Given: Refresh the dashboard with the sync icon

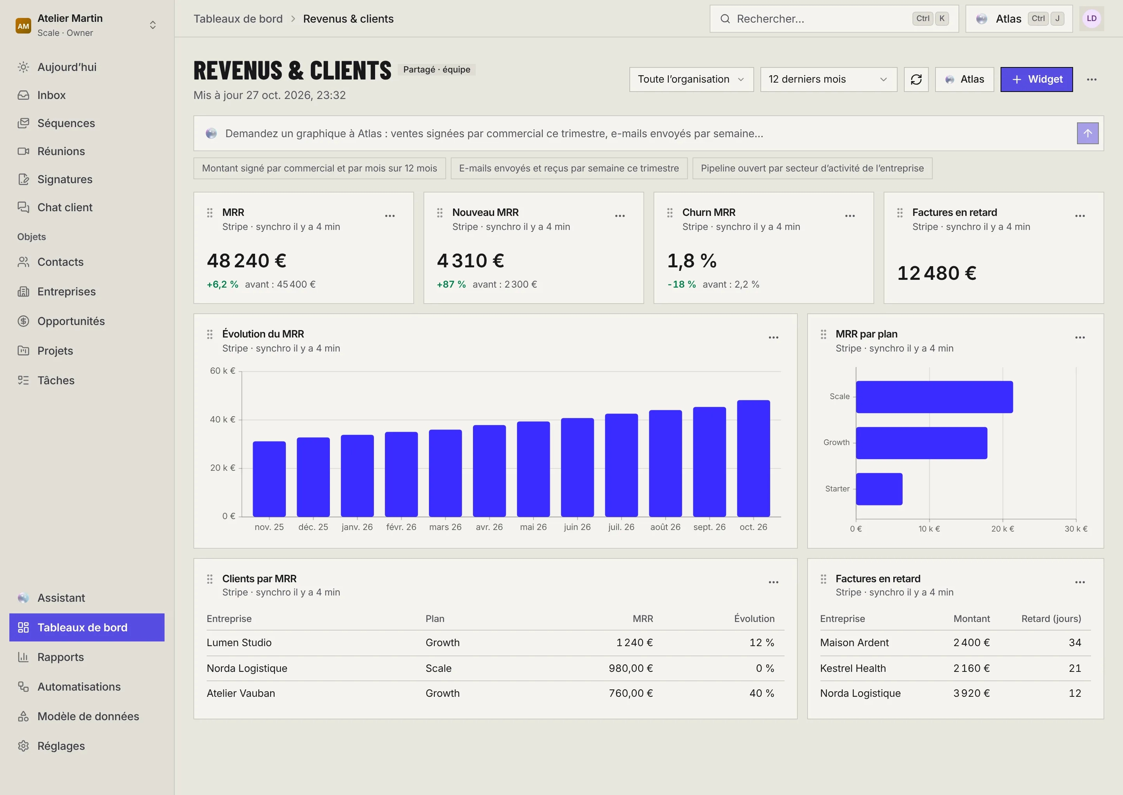Looking at the screenshot, I should click(916, 79).
